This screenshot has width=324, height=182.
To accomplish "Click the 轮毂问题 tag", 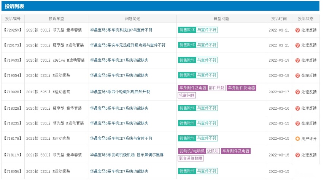I will 187,95.
